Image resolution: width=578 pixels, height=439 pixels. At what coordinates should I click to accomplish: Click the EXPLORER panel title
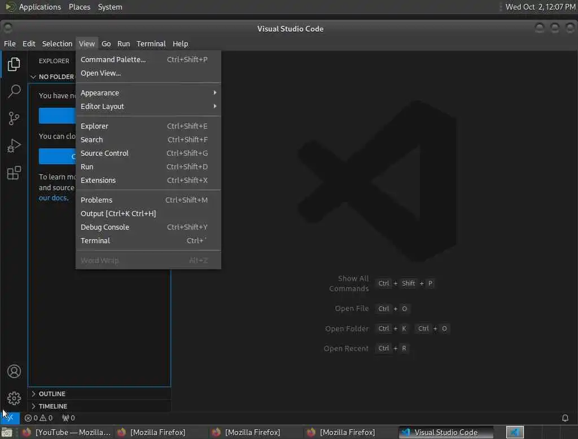pos(54,61)
